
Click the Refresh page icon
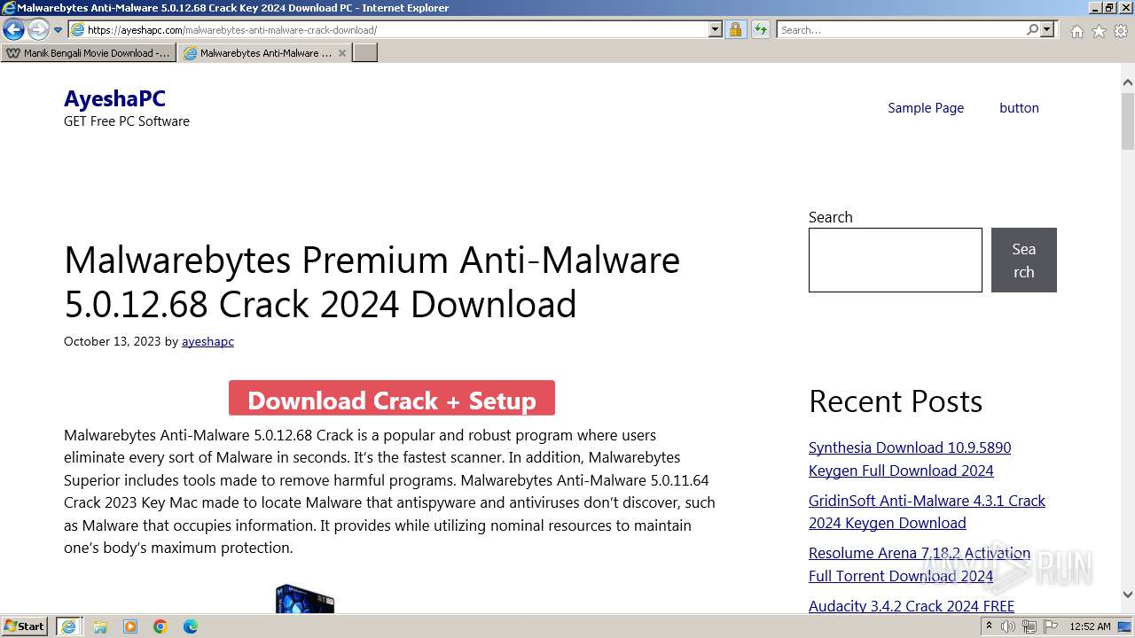761,29
